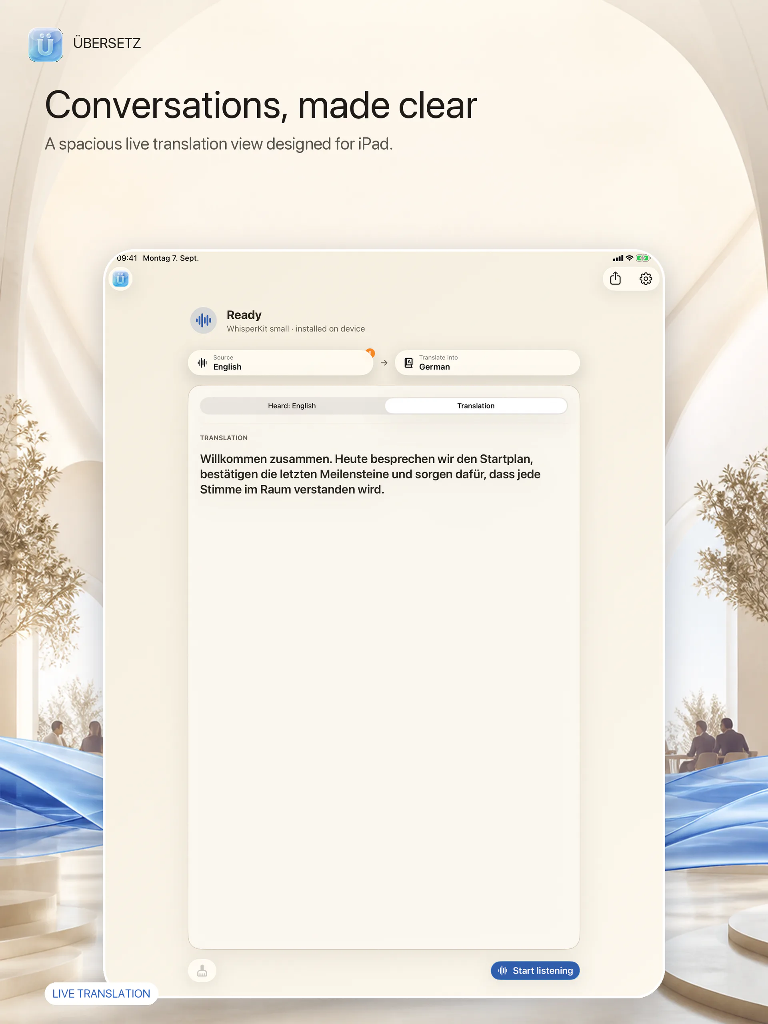Open the Source English language selector
The width and height of the screenshot is (768, 1024).
[x=280, y=362]
